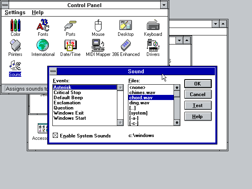
Task: Maximize the inner background group window
Action: pyautogui.click(x=187, y=40)
